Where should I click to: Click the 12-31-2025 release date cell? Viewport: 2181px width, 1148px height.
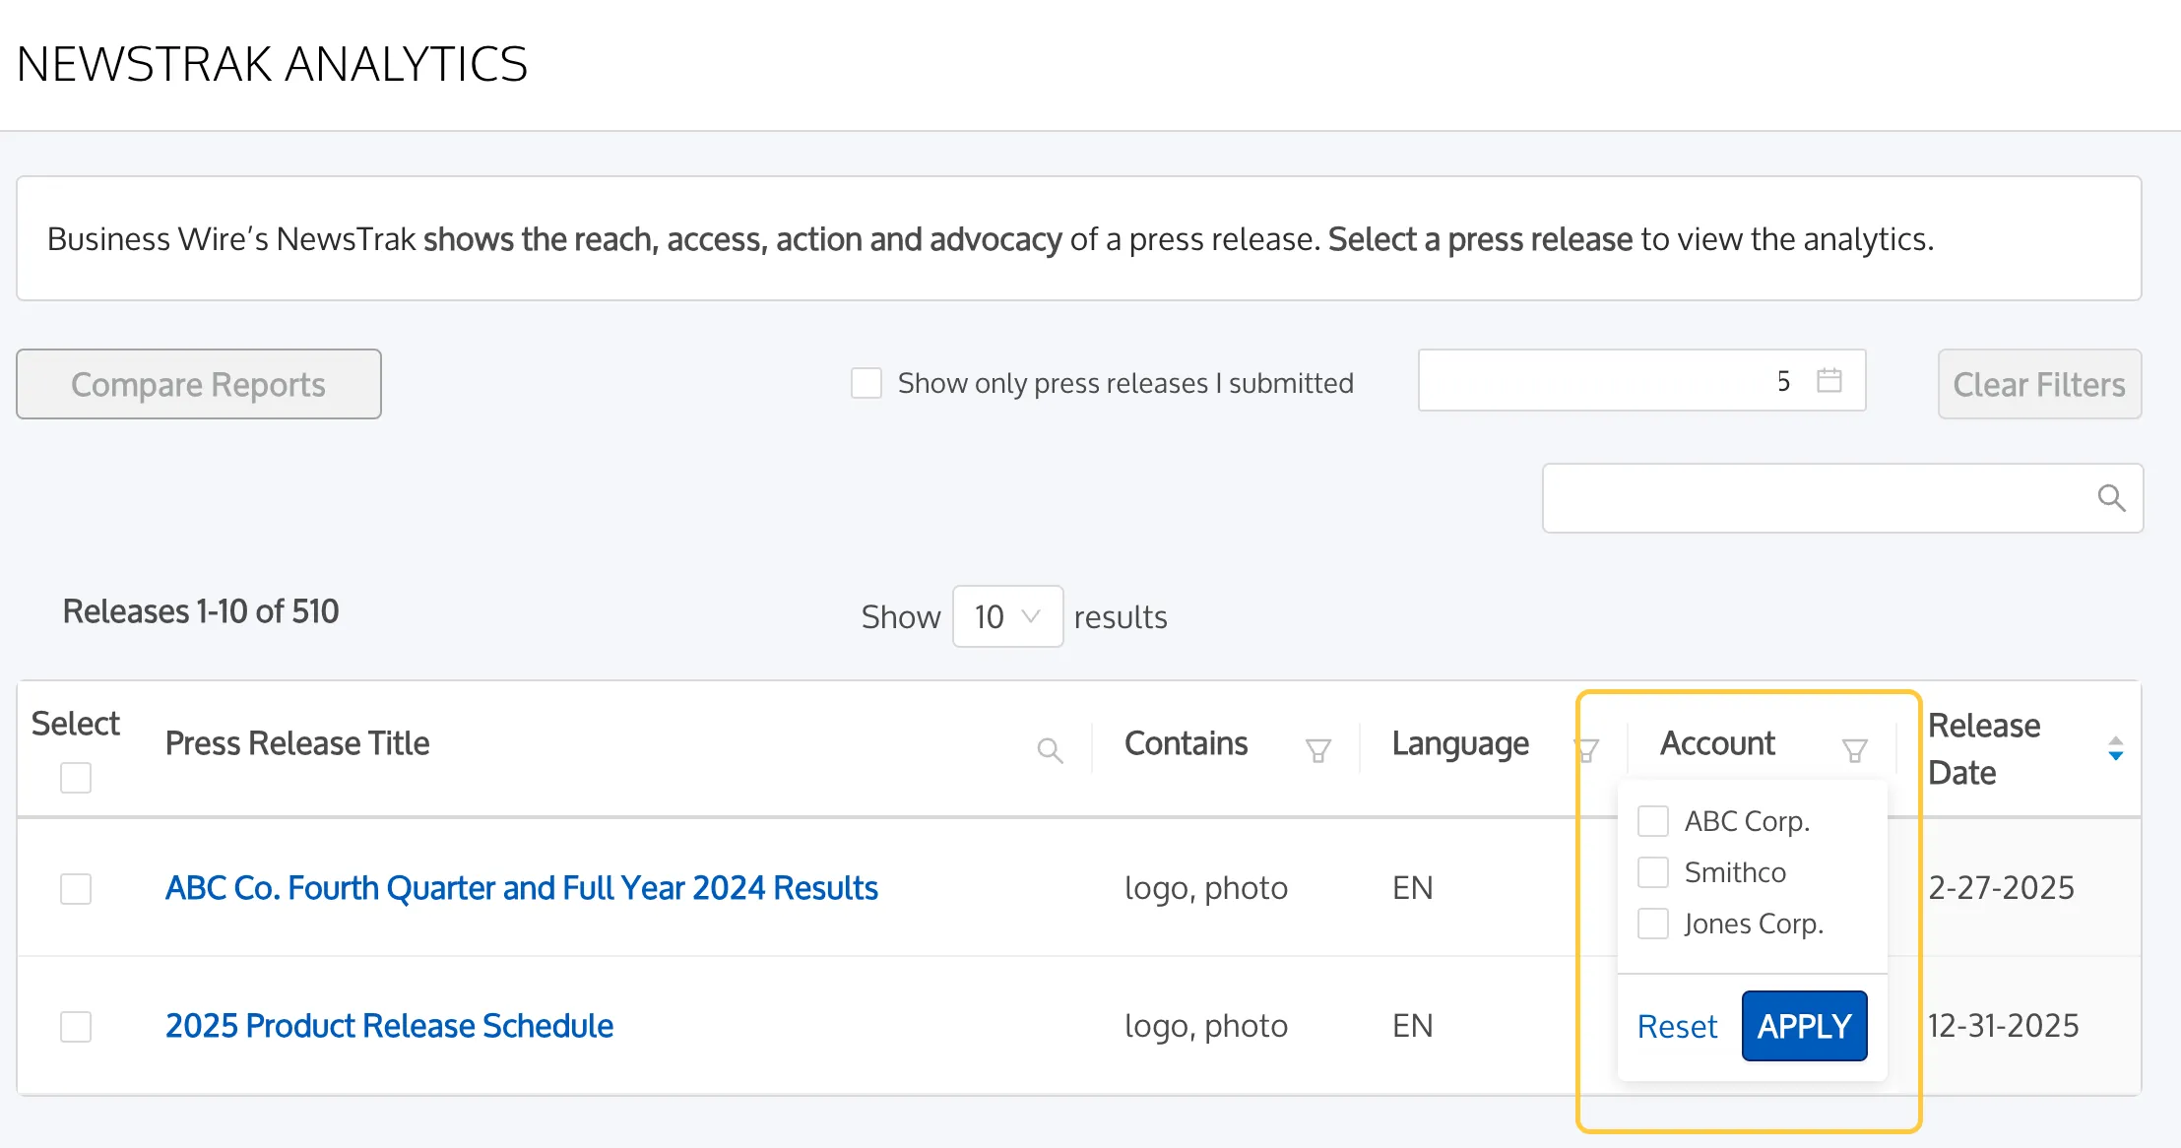click(2003, 1026)
